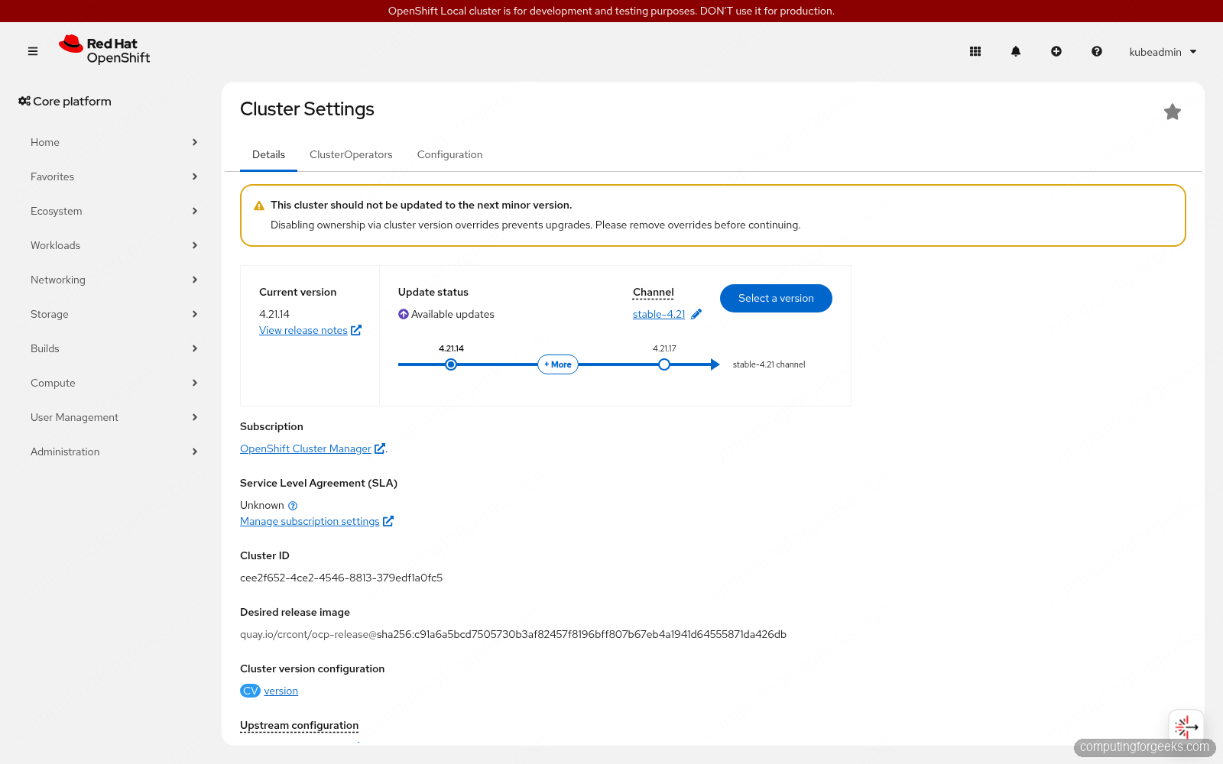Click the Upstream configuration heading
The image size is (1223, 764).
(x=299, y=725)
